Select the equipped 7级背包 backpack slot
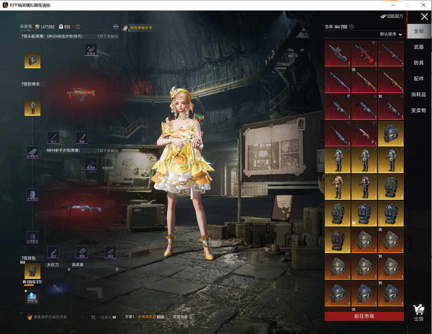 point(32,271)
